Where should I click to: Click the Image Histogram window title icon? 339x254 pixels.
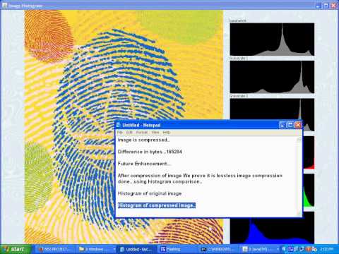(4, 5)
